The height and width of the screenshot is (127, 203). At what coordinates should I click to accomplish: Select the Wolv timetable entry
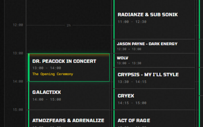pyautogui.click(x=123, y=58)
